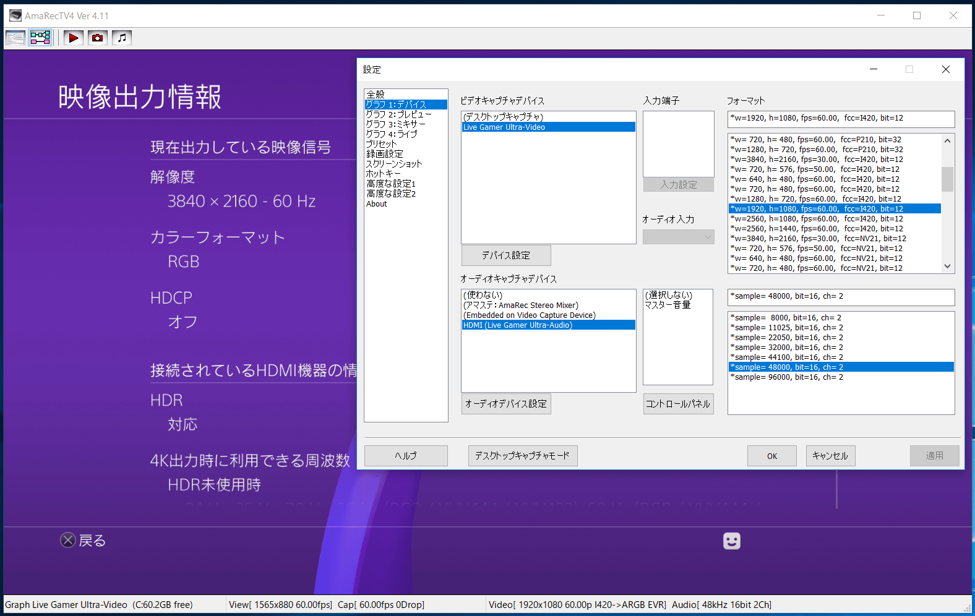This screenshot has height=616, width=975.
Task: Click the キャンセル button
Action: [831, 456]
